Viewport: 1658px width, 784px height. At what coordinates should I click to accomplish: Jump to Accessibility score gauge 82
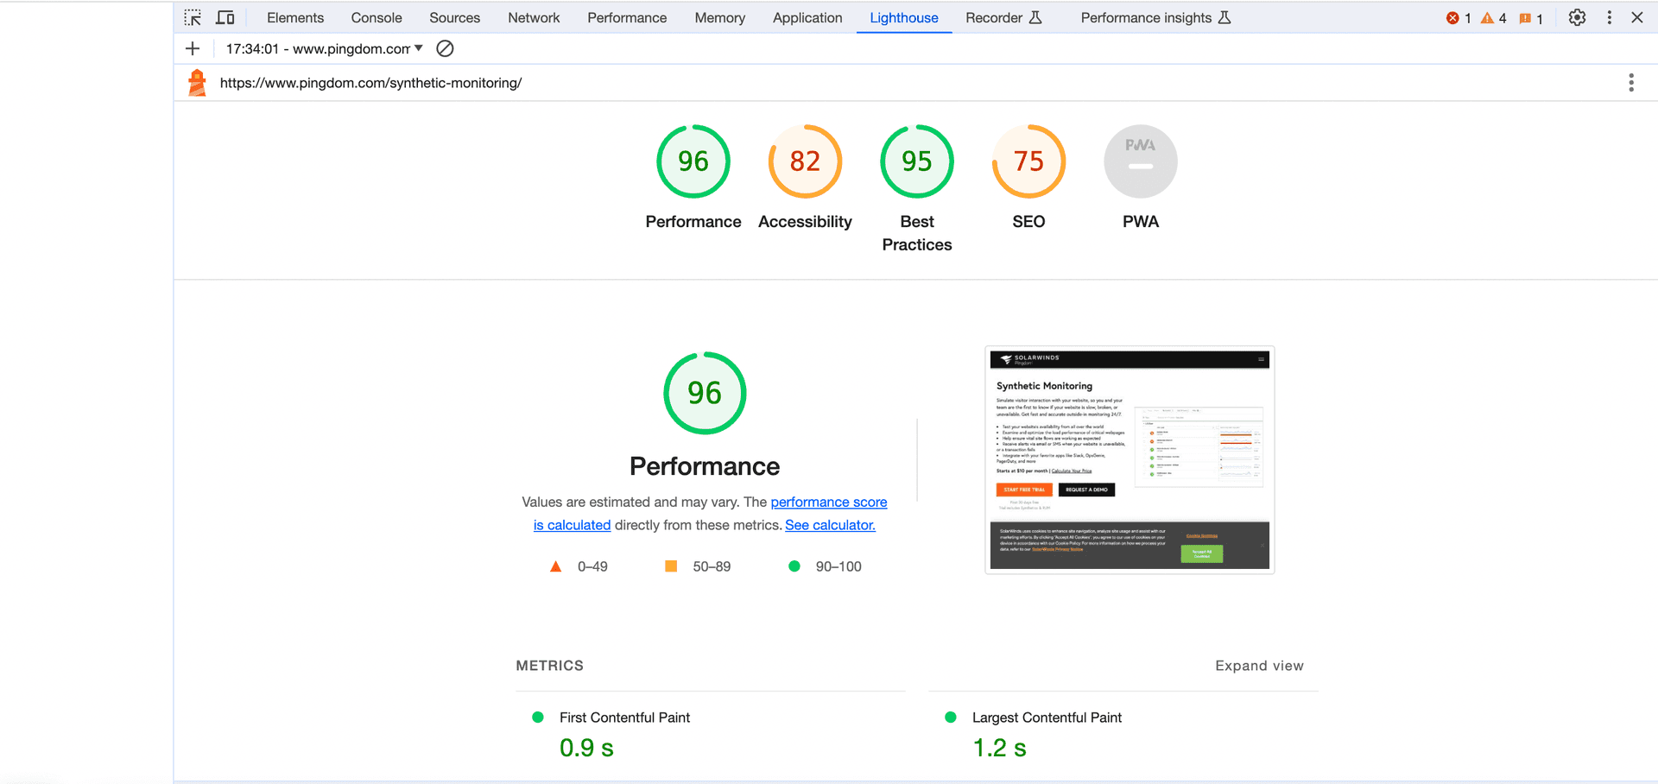coord(805,162)
